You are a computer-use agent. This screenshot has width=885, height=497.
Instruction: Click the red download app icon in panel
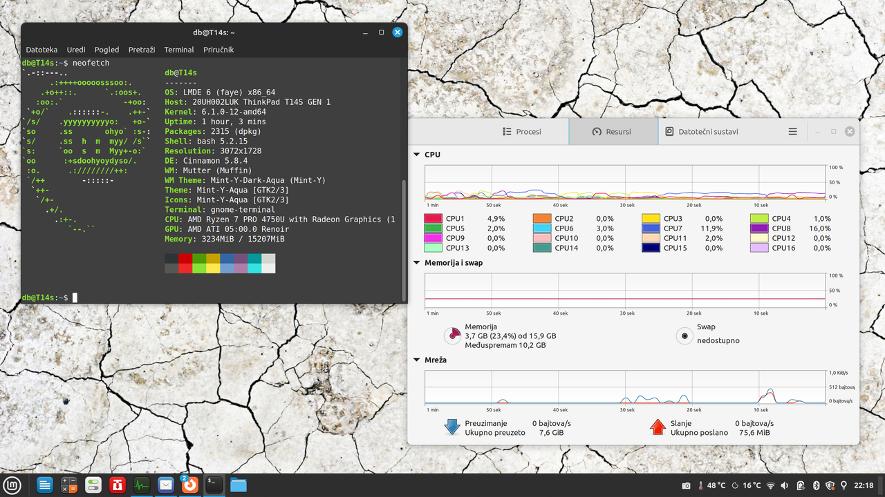pyautogui.click(x=118, y=485)
